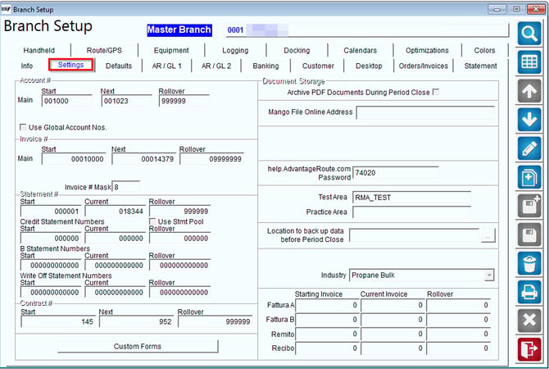The image size is (549, 369).
Task: Expand the Industry dropdown arrow
Action: (489, 276)
